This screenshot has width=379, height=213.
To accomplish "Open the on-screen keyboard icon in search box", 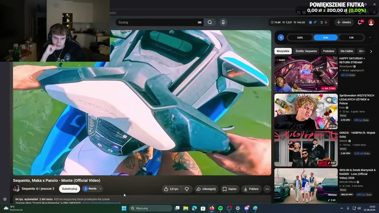I will (200, 22).
